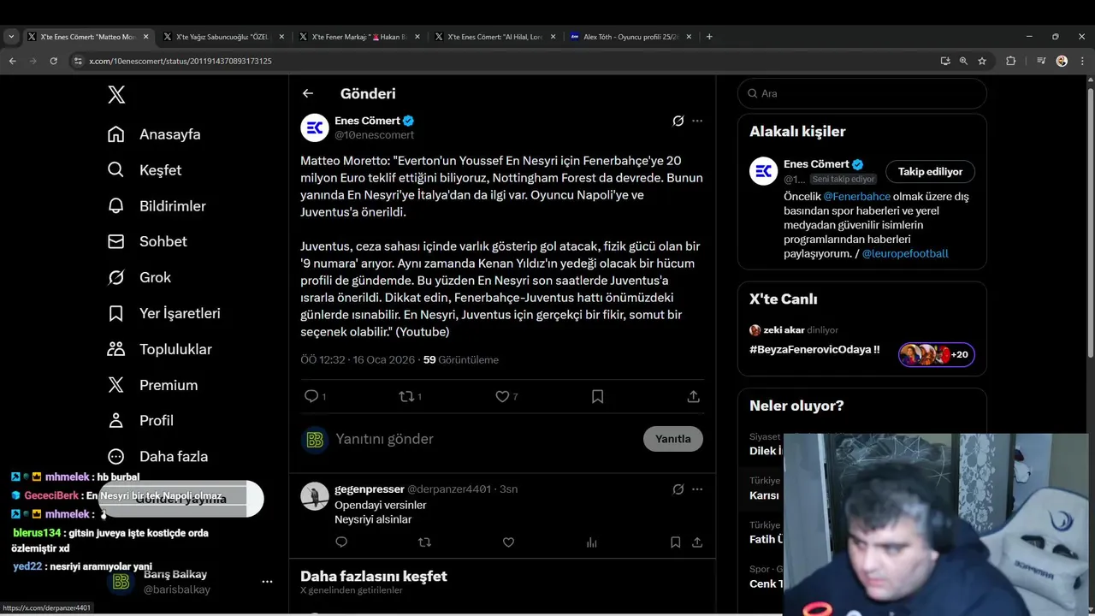View analytics of gegenpresser comment
The image size is (1095, 616).
coord(591,542)
